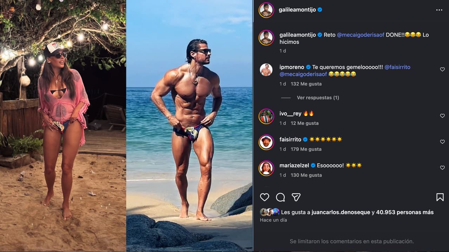Open comments via the speech bubble icon
This screenshot has height=252, width=449.
pyautogui.click(x=280, y=197)
